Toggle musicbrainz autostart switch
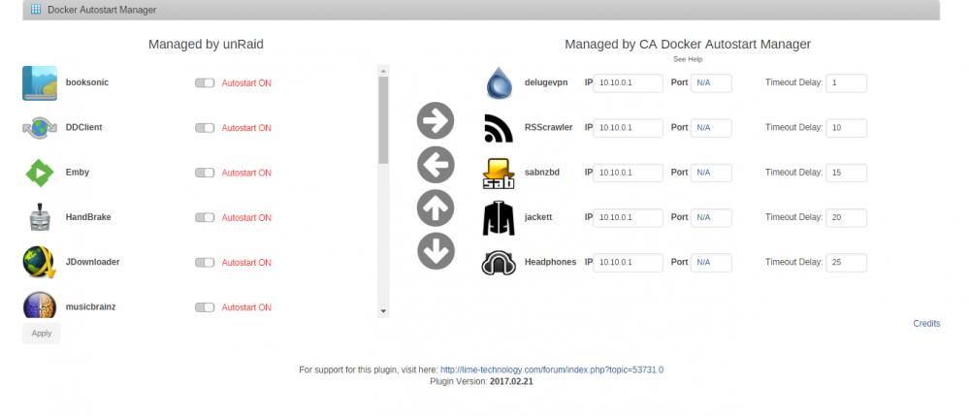Image resolution: width=970 pixels, height=417 pixels. click(205, 307)
